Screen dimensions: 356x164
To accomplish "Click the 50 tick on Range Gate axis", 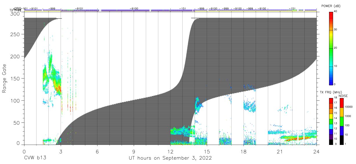I will [17, 123].
